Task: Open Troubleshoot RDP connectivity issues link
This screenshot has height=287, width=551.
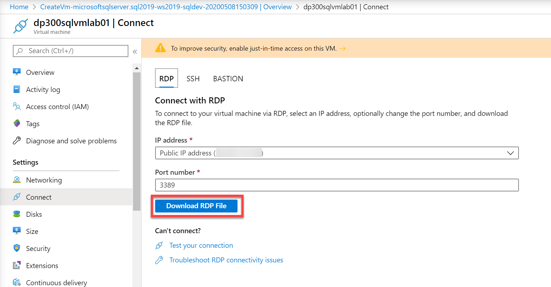Action: (226, 260)
